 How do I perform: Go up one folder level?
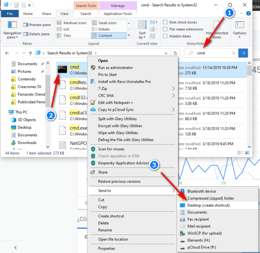point(30,53)
